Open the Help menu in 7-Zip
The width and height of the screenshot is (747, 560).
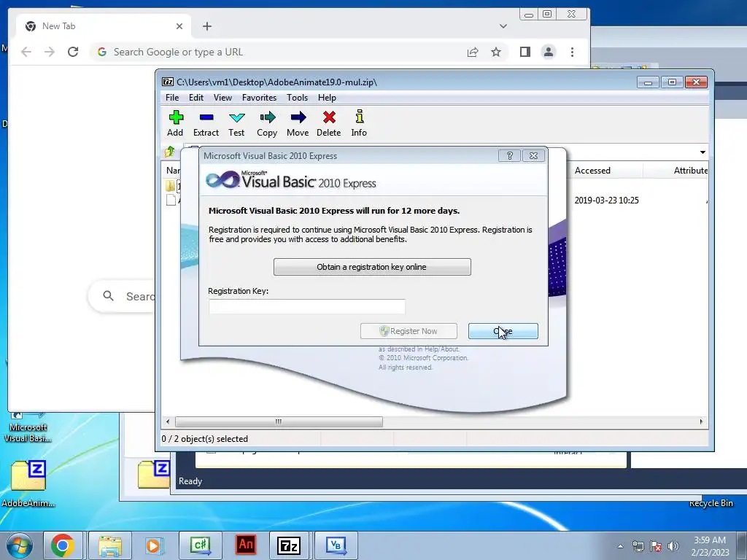pos(327,98)
